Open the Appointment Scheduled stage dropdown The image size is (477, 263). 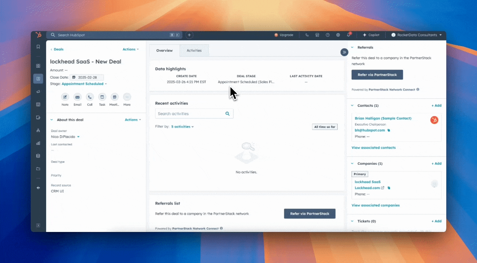click(84, 84)
